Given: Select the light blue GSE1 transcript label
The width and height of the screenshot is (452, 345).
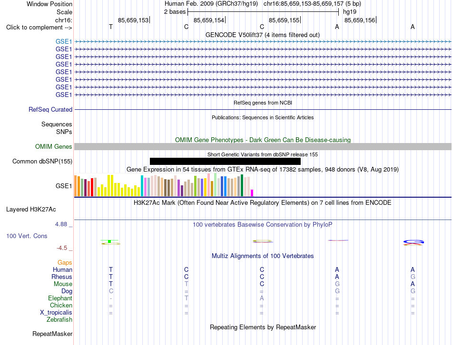Looking at the screenshot, I should (64, 42).
